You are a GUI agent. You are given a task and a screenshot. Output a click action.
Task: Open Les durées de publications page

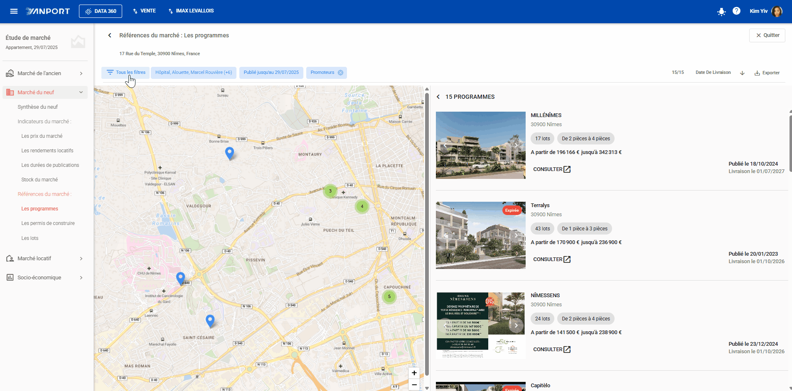click(50, 165)
